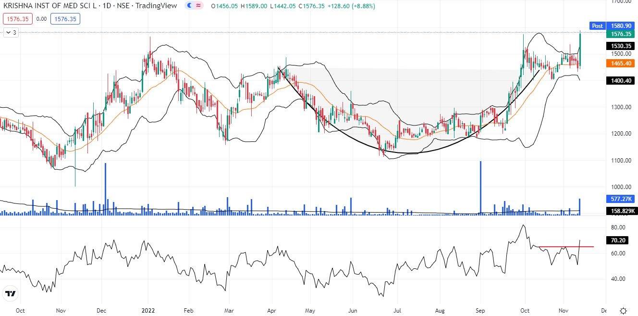Select the red horizontal line on the RSI pane
The height and width of the screenshot is (316, 638).
pos(566,247)
